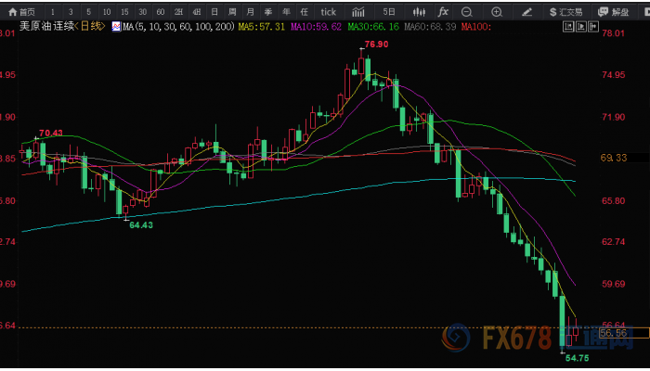This screenshot has width=650, height=371.
Task: Select the 日 daily period
Action: [214, 11]
